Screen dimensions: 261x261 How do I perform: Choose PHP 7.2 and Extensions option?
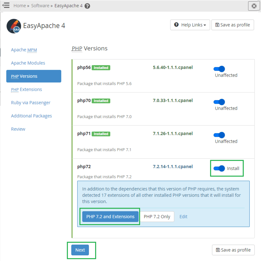pos(110,217)
